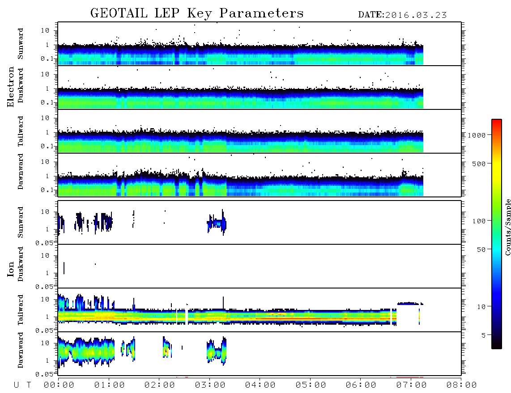Click the 10 colorbar tick label

pos(481,307)
